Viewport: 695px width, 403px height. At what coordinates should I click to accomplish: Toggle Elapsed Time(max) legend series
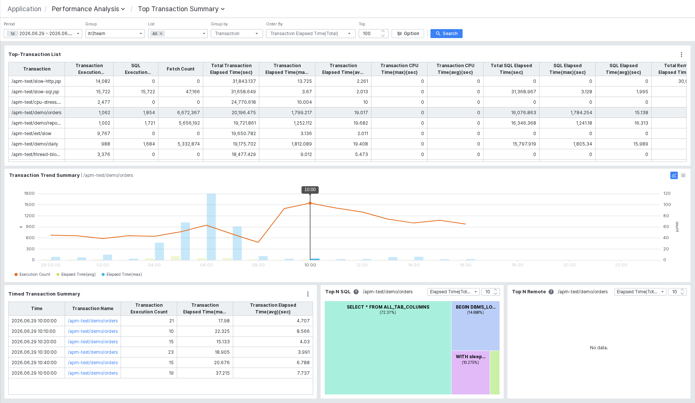(x=122, y=274)
